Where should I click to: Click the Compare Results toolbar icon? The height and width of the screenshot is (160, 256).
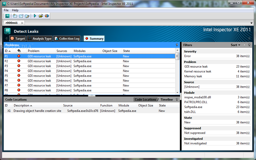tap(47, 16)
